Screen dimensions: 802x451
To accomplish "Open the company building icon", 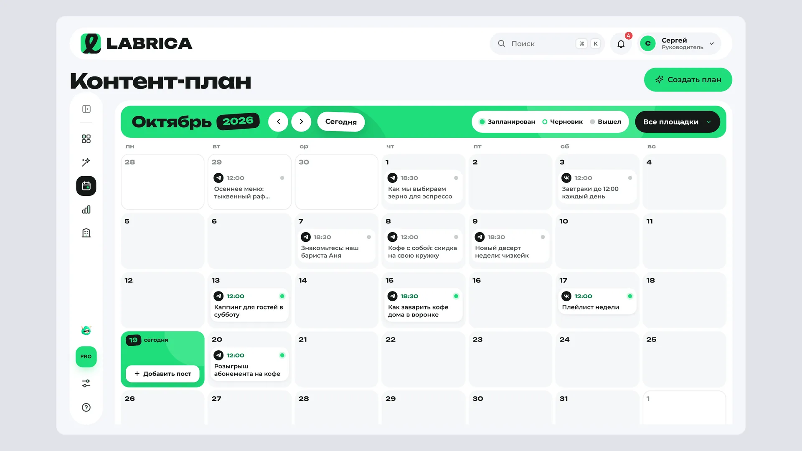I will [x=86, y=233].
